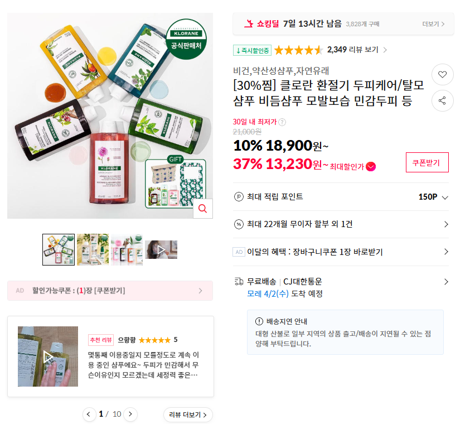Go to previous review page arrow

tap(89, 414)
